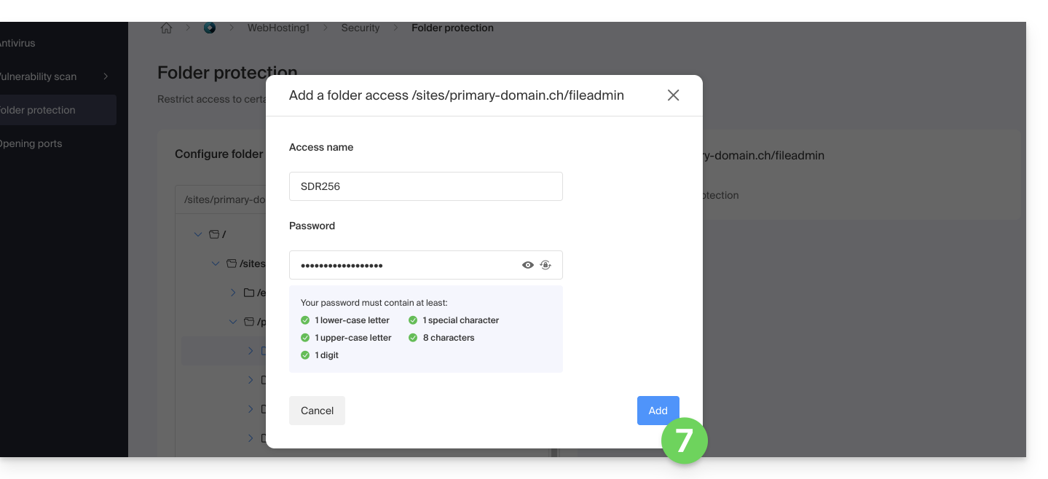
Task: Click the /sites folder icon in tree
Action: 232,264
